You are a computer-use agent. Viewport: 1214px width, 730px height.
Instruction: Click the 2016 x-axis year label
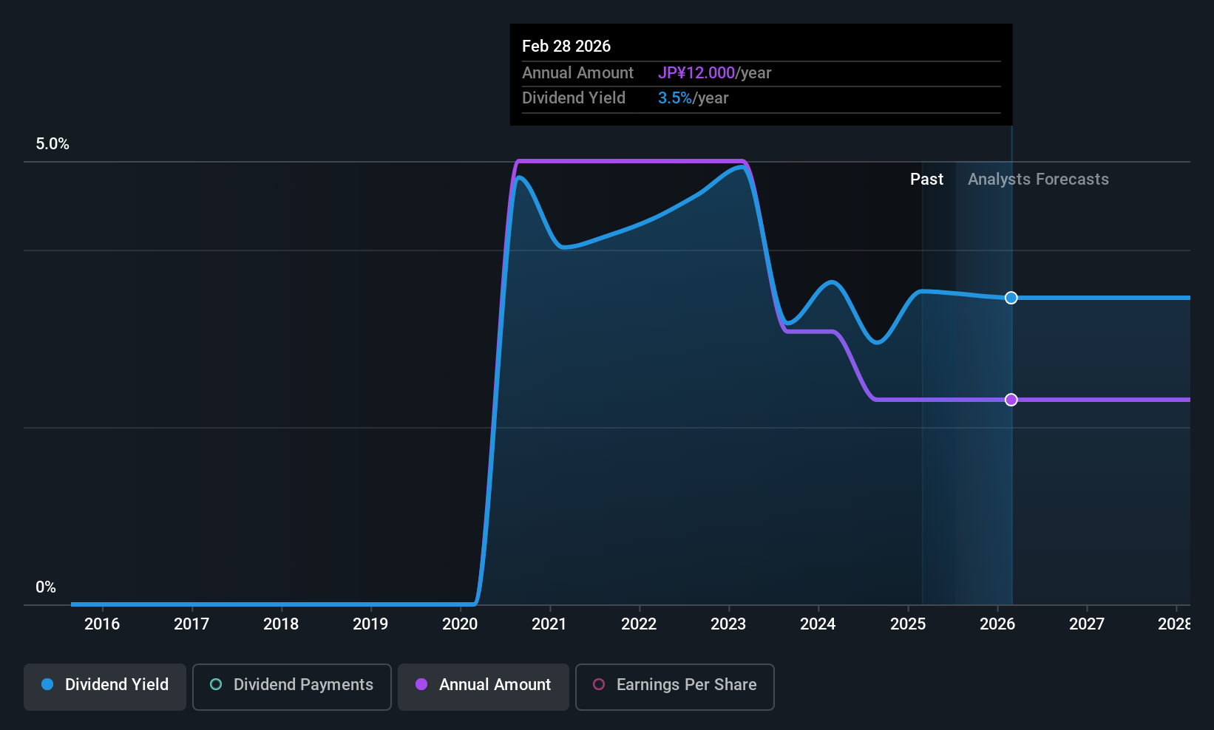[102, 624]
